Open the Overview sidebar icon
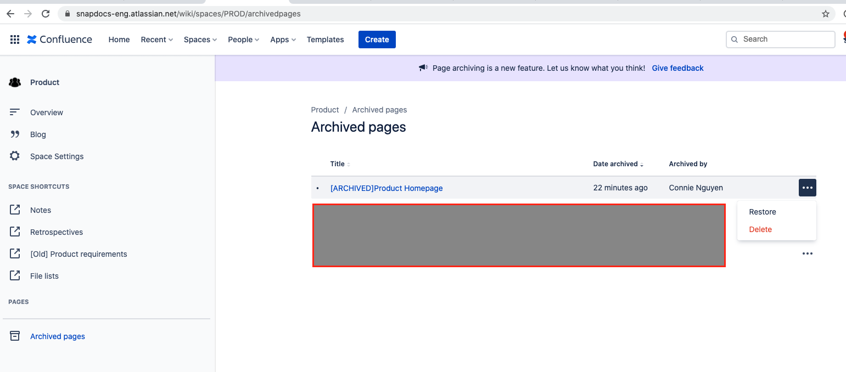 (x=15, y=112)
